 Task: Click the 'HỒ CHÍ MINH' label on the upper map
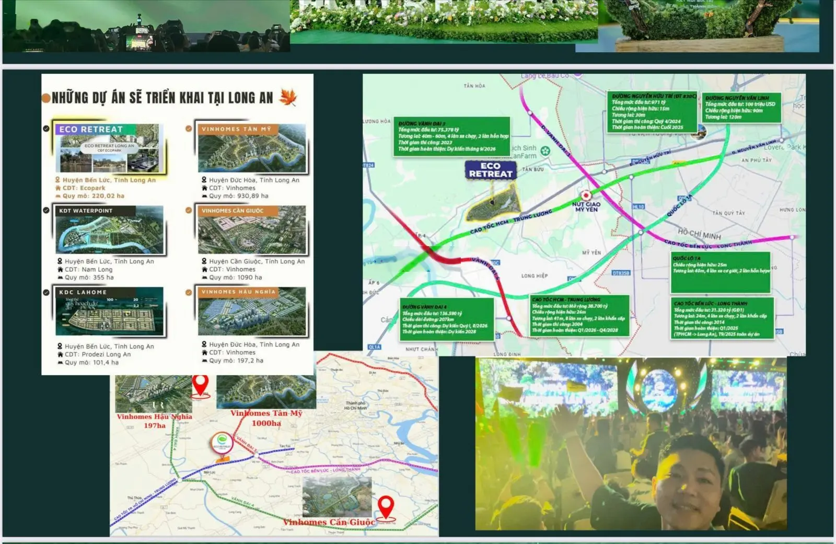(x=699, y=234)
